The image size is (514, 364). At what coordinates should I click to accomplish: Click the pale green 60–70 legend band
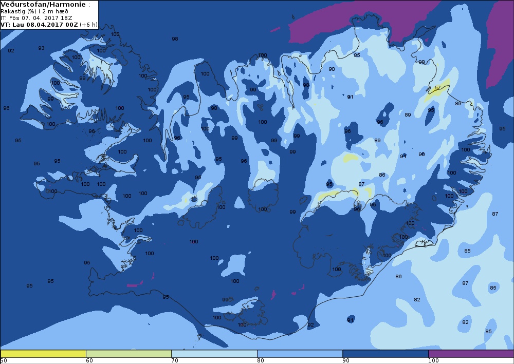(x=129, y=354)
